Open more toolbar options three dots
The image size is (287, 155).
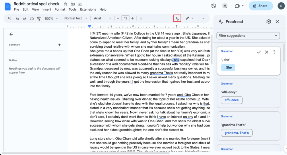[141, 18]
